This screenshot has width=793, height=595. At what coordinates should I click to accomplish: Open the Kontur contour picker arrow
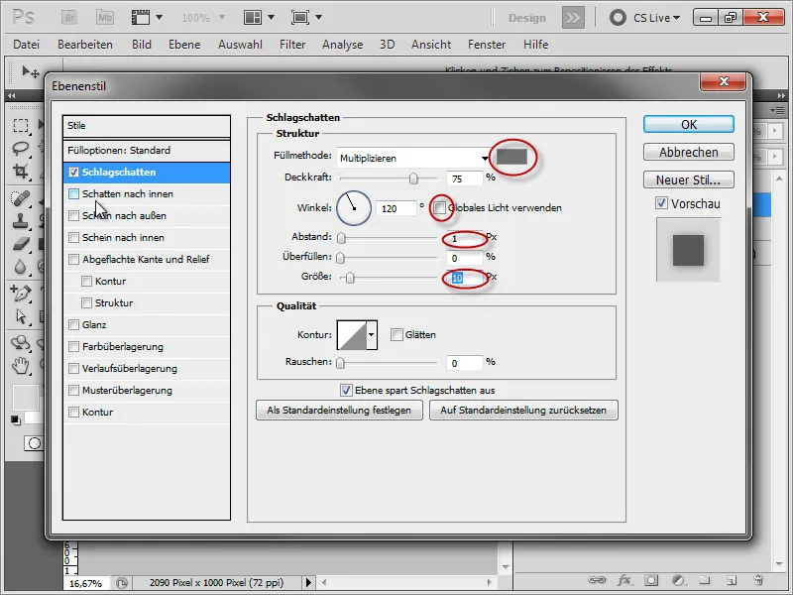(x=372, y=334)
